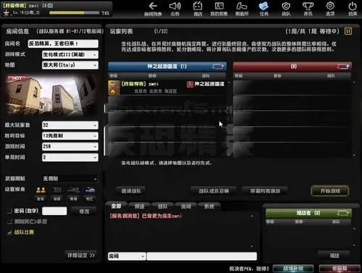This screenshot has width=362, height=273.
Task: Click server message 已变更为房主swni
Action: point(146,216)
